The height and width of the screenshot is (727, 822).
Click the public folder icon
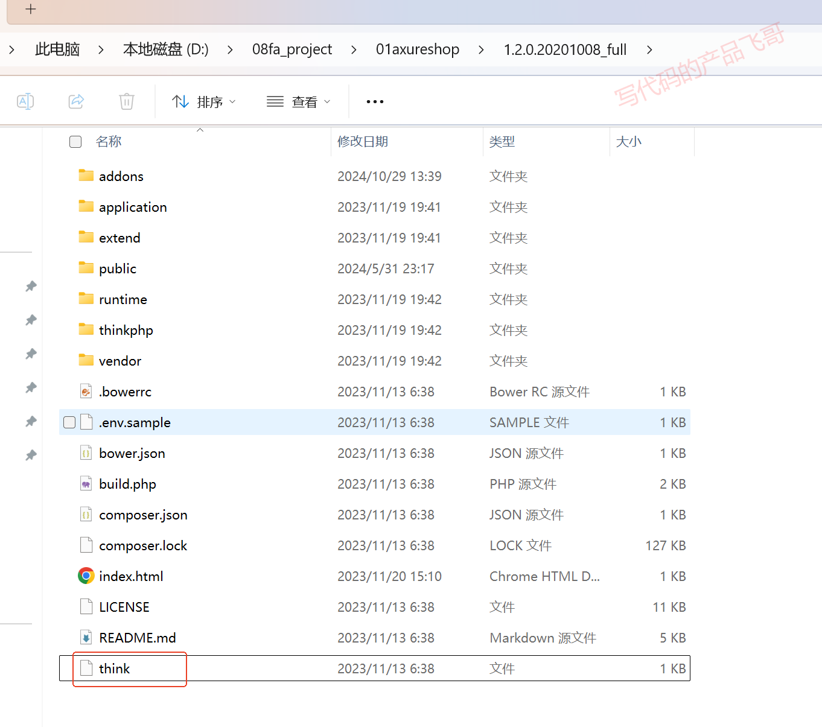(x=86, y=268)
